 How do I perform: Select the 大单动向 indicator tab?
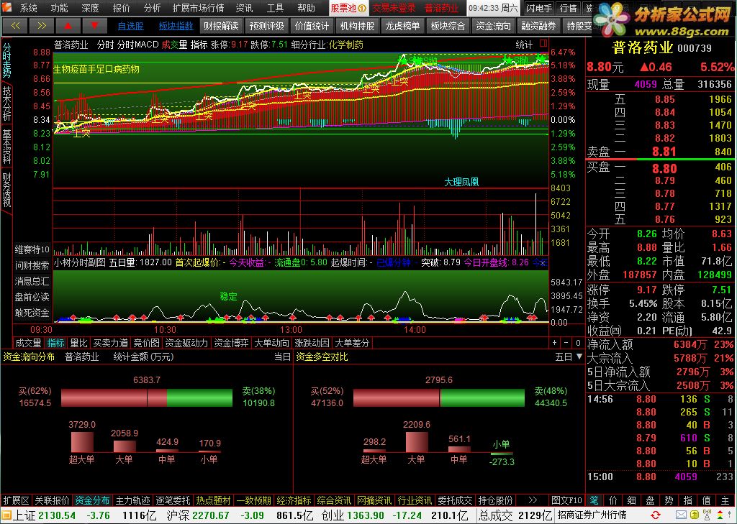coord(271,344)
